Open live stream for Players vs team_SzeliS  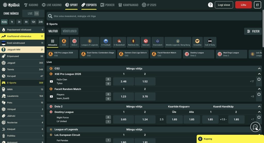(51, 97)
